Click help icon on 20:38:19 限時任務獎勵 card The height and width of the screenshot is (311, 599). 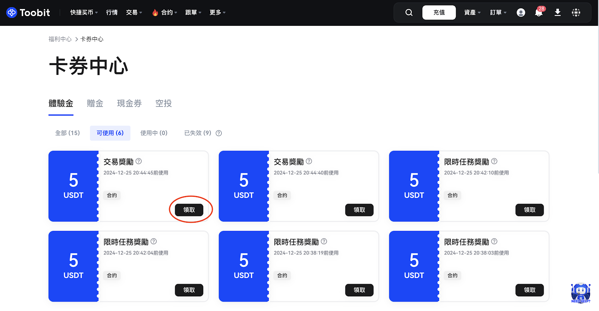(x=324, y=241)
